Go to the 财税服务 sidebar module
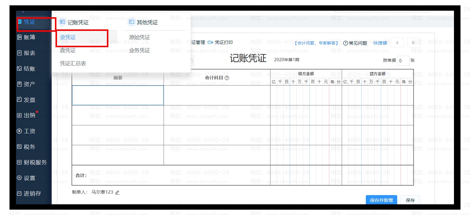470x215 pixels. 32,162
